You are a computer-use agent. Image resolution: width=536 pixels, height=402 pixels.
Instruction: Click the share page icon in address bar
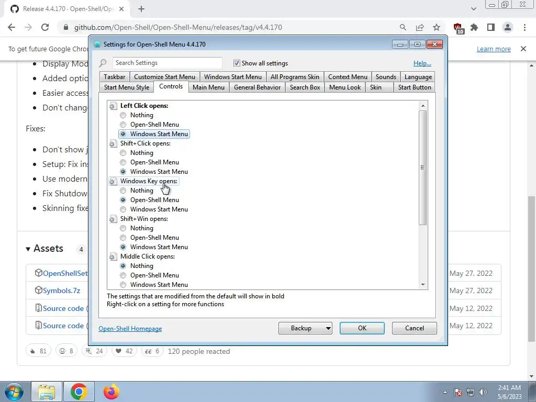click(420, 27)
